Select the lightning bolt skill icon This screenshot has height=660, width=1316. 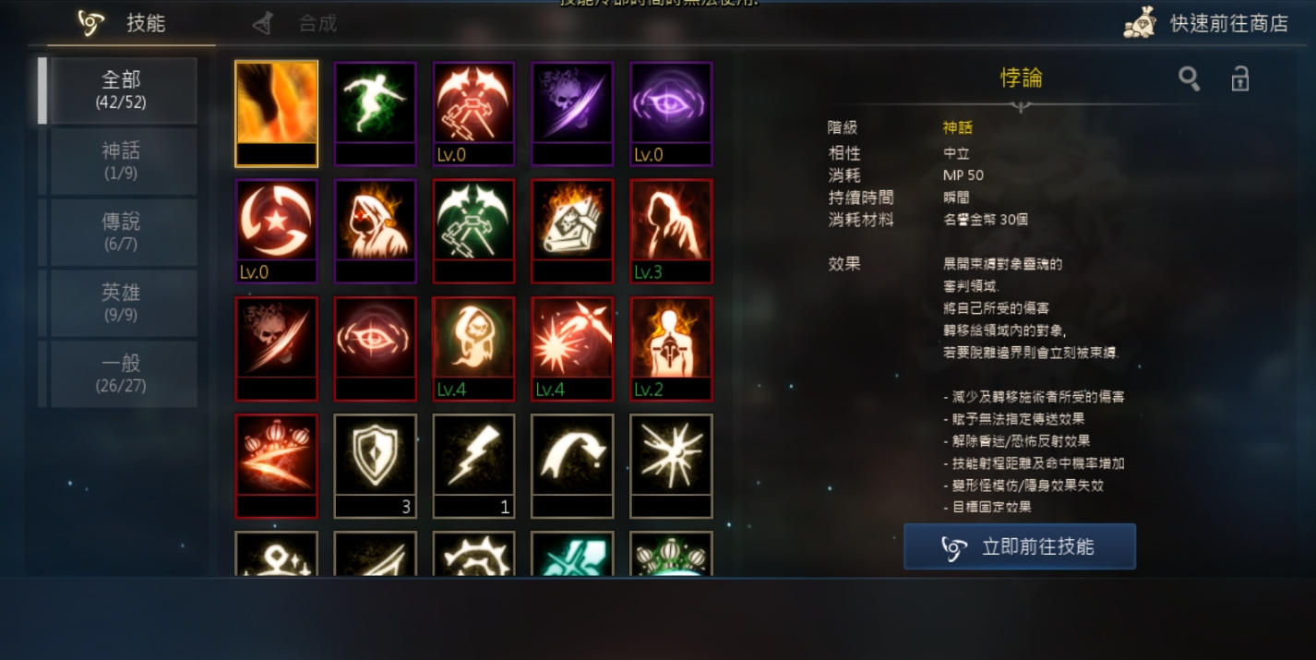473,465
